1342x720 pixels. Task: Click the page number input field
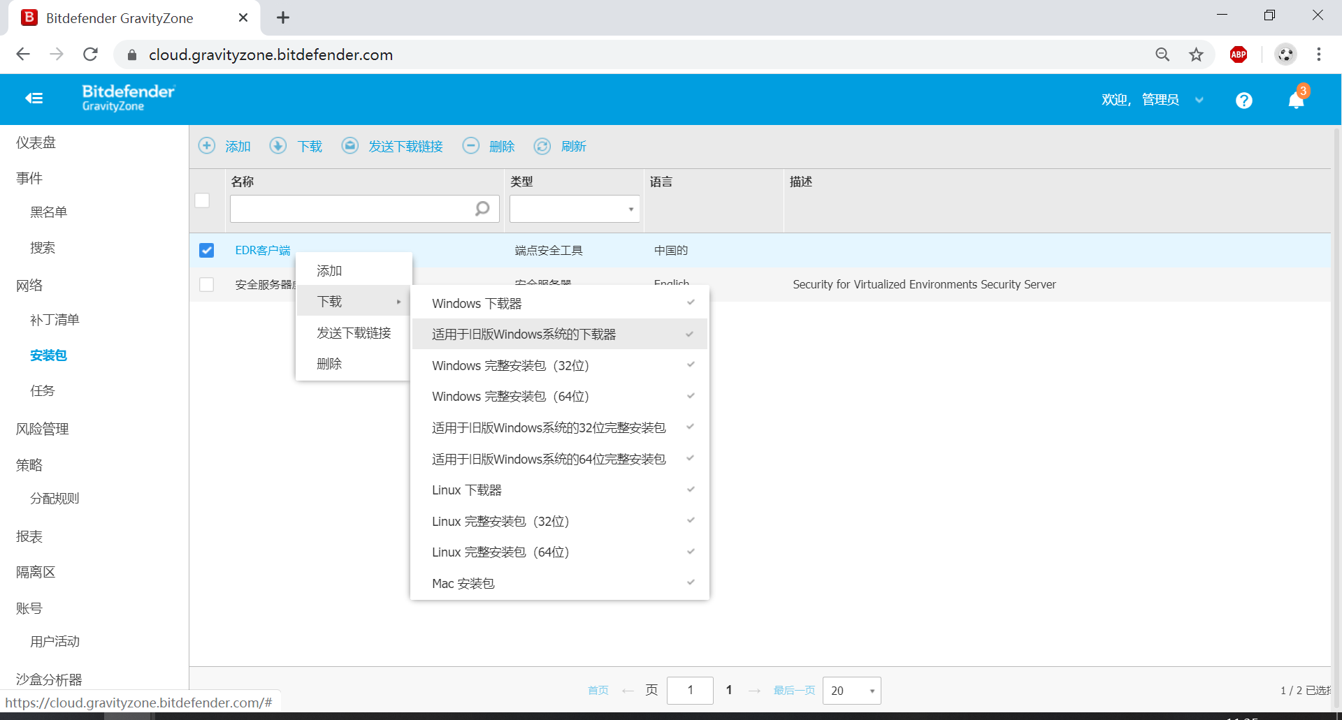tap(690, 691)
